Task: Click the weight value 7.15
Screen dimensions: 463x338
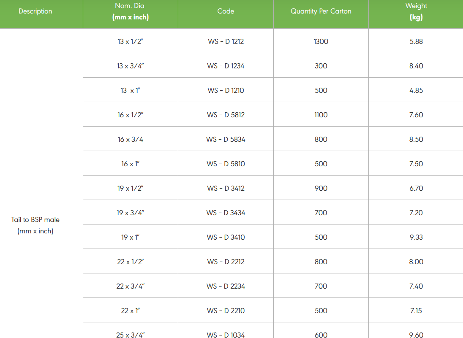Action: point(416,311)
